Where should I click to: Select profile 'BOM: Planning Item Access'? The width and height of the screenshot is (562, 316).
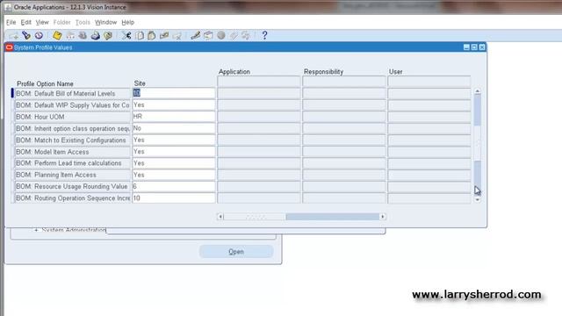72,175
